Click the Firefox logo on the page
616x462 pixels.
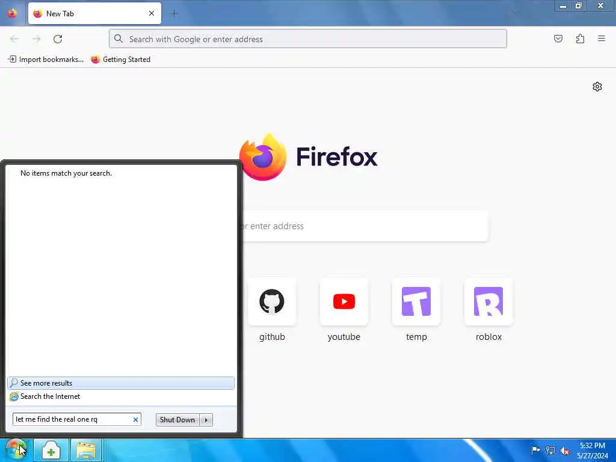point(263,157)
